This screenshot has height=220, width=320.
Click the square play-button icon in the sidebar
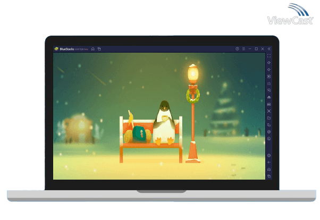coord(269,77)
